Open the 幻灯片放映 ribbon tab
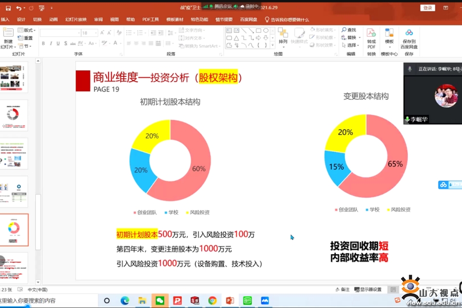Viewport: 462px width, 308px height. 75,20
